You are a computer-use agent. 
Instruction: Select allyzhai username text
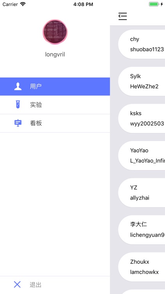click(140, 198)
